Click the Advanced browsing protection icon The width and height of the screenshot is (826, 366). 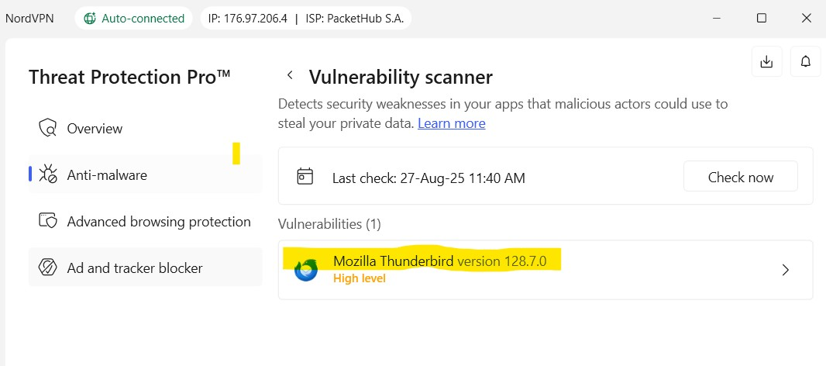48,222
